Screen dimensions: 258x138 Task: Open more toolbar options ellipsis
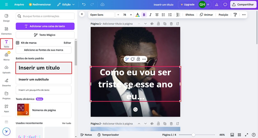(244, 15)
